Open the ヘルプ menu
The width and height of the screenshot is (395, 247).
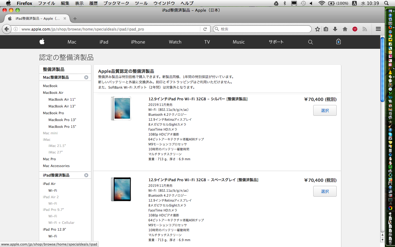point(187,3)
